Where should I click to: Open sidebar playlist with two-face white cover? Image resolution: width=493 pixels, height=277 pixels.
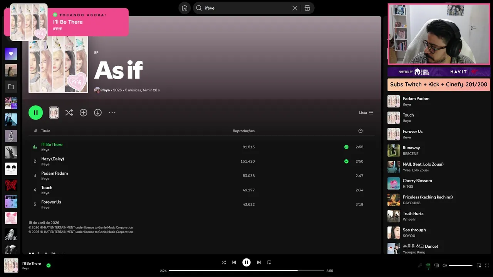pos(11,169)
